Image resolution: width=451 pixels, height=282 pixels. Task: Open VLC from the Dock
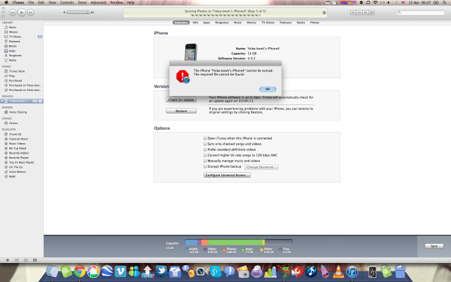(x=338, y=271)
